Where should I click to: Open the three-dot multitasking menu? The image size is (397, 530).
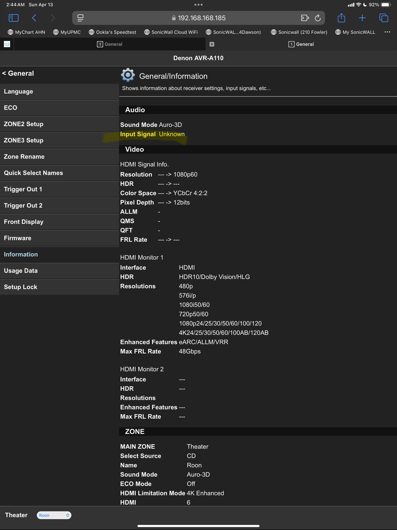pos(198,5)
